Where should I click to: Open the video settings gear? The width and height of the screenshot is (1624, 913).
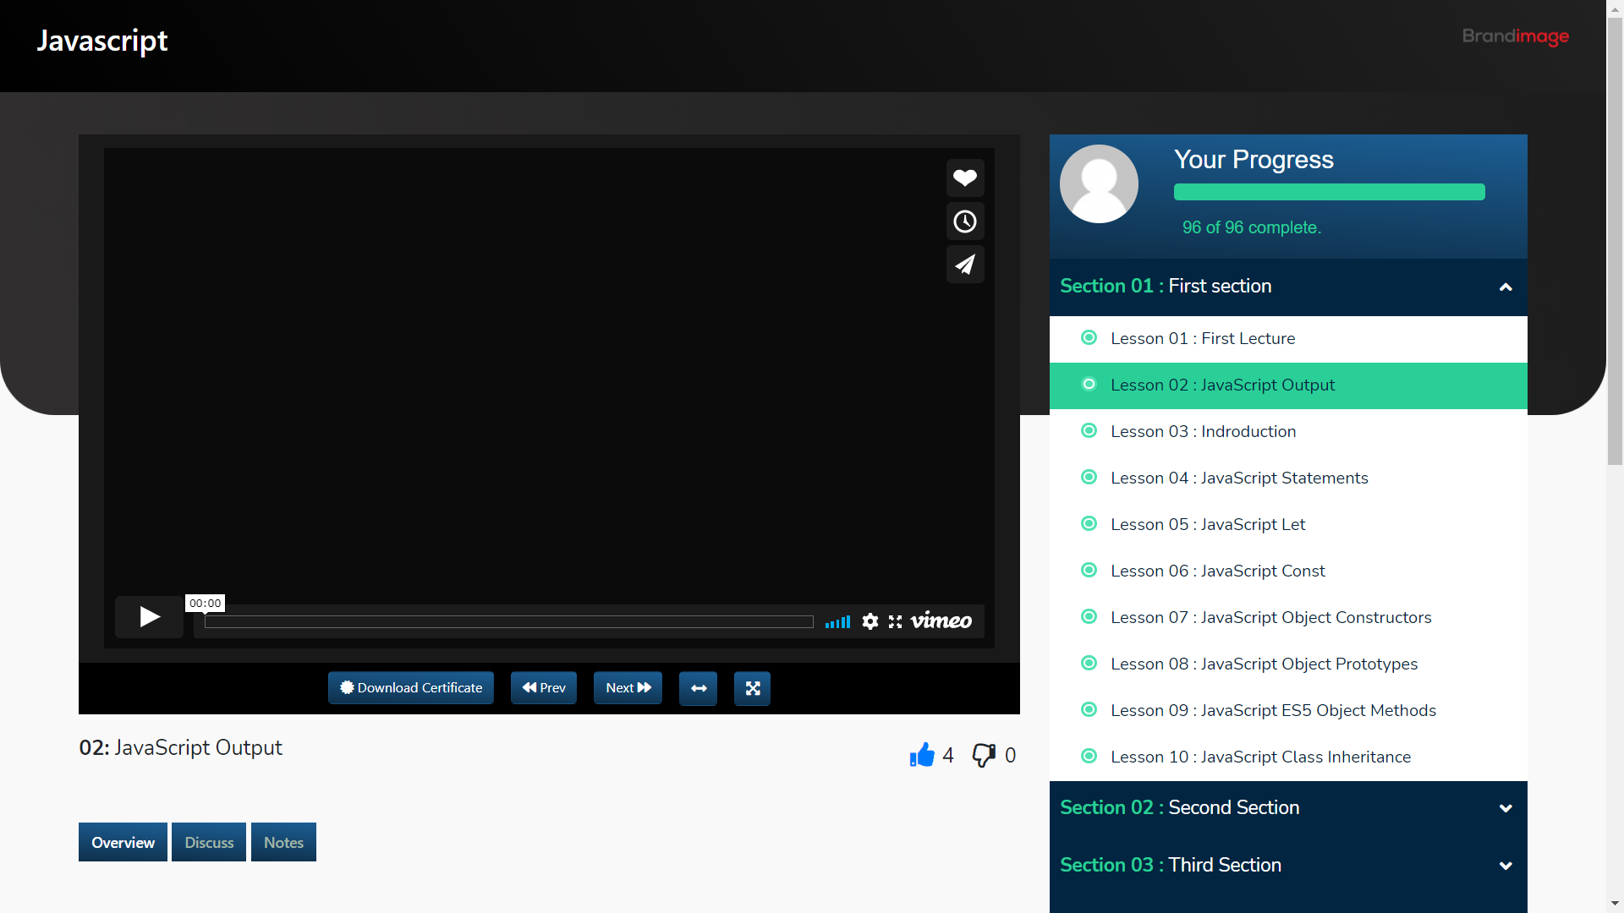click(870, 622)
